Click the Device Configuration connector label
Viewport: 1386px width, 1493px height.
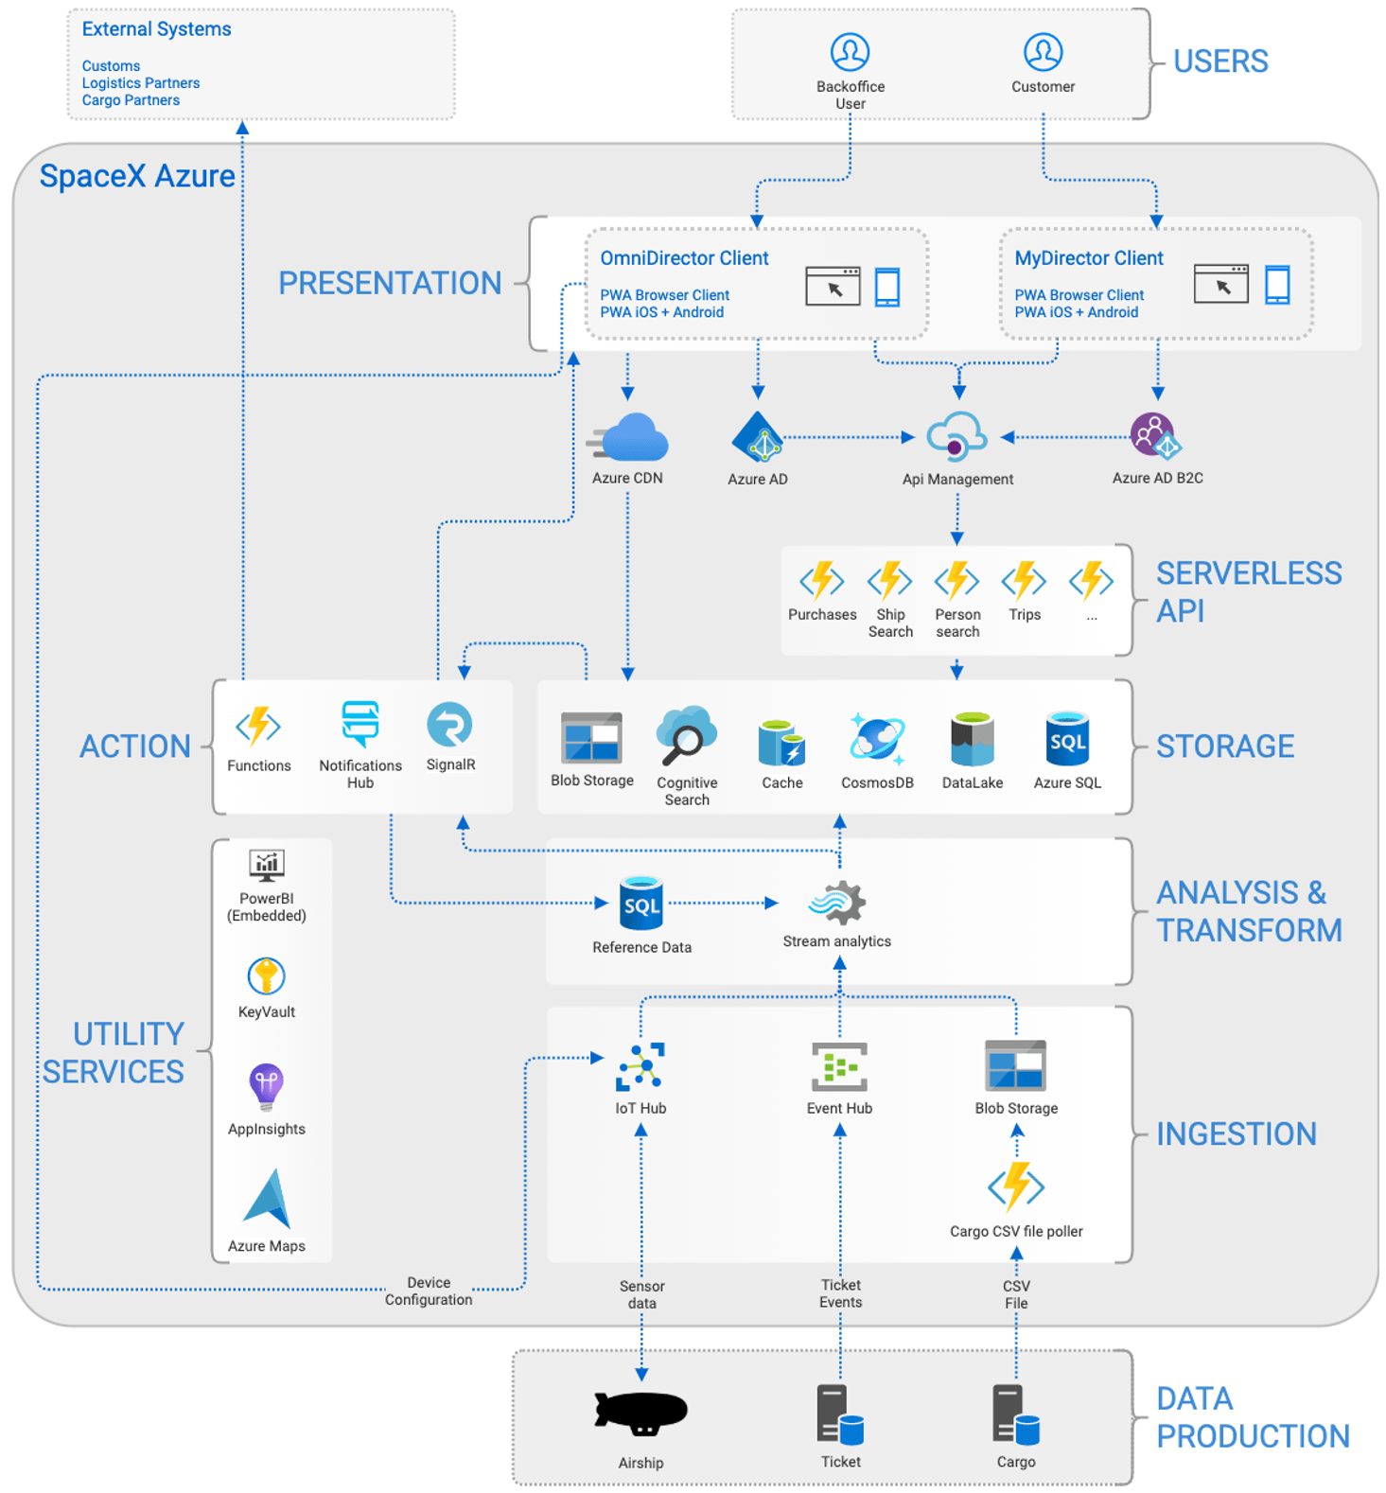[429, 1291]
